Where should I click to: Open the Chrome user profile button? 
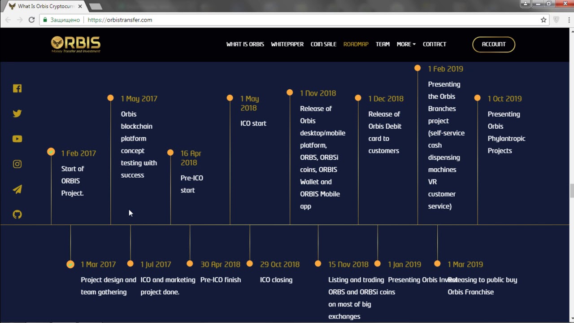pos(526,4)
